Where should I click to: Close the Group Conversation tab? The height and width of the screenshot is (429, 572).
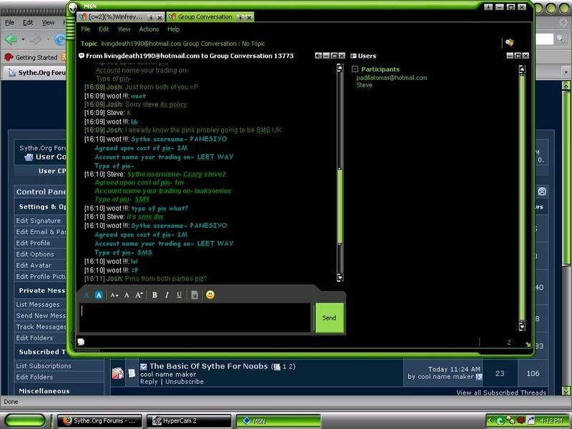(x=249, y=17)
